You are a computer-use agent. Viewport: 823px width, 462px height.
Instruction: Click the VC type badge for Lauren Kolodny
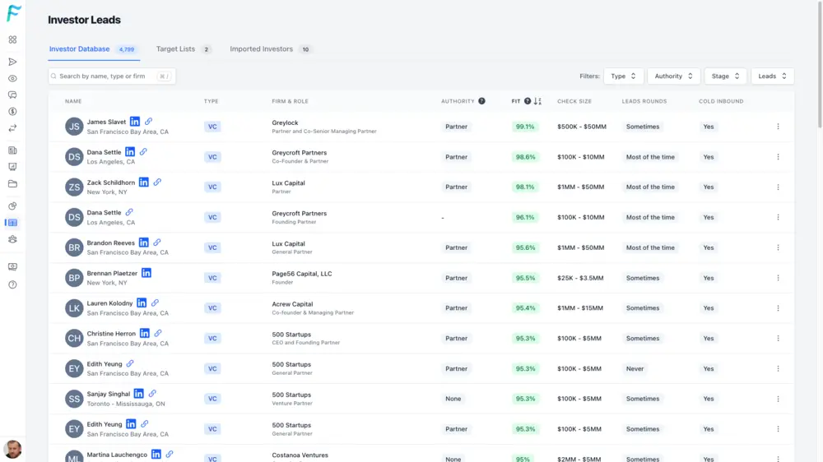click(212, 308)
